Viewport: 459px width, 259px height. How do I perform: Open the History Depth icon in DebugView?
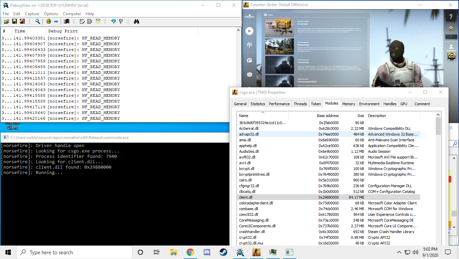tap(121, 21)
